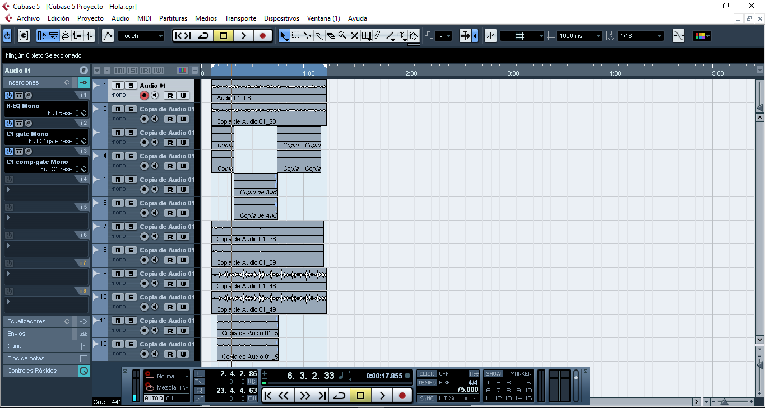Image resolution: width=765 pixels, height=408 pixels.
Task: Toggle Autoscroll in the toolbar
Action: (x=466, y=36)
